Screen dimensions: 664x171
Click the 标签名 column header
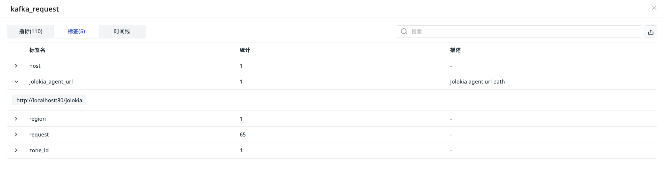point(37,50)
